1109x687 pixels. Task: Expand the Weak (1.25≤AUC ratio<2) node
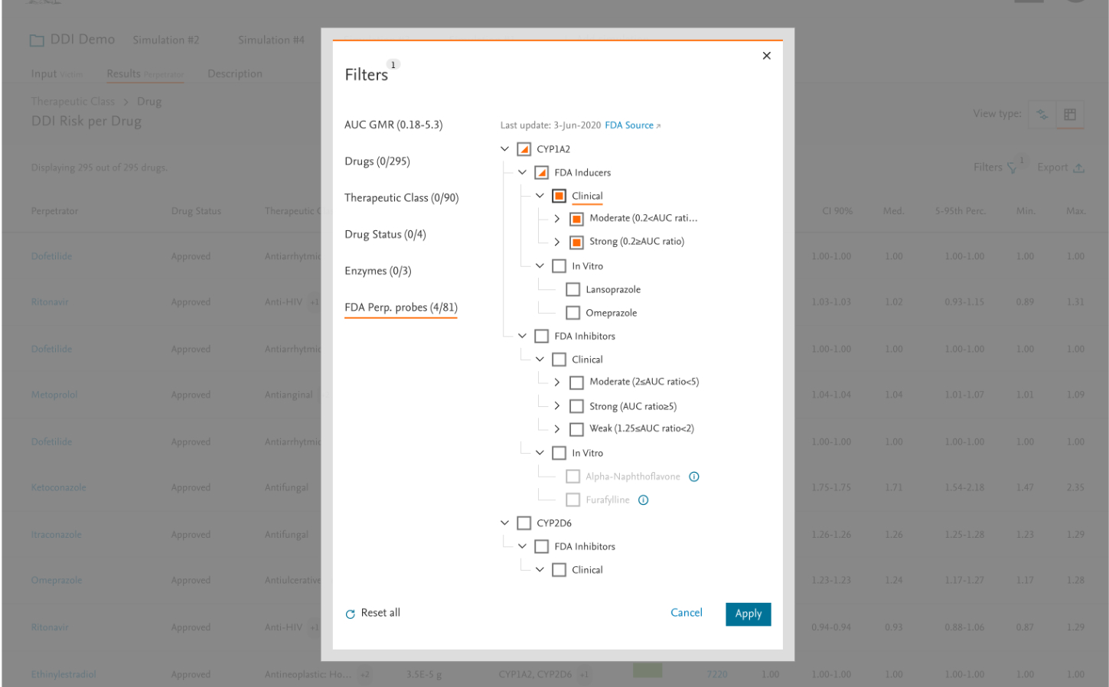[x=556, y=429]
